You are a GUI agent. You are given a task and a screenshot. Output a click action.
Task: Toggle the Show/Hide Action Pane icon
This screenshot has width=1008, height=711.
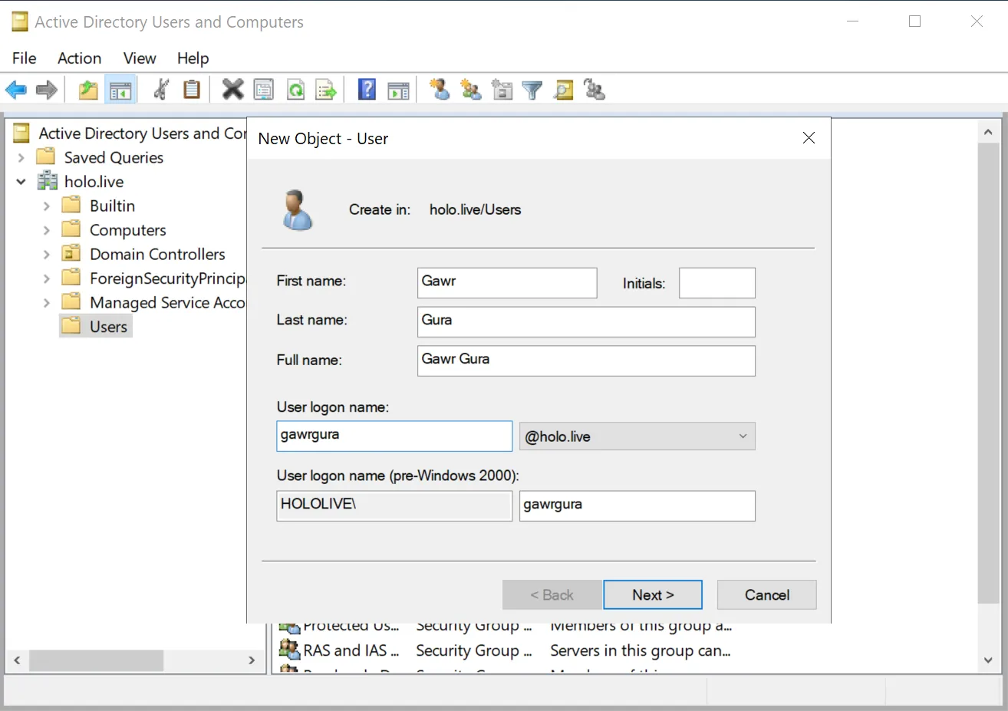[398, 90]
